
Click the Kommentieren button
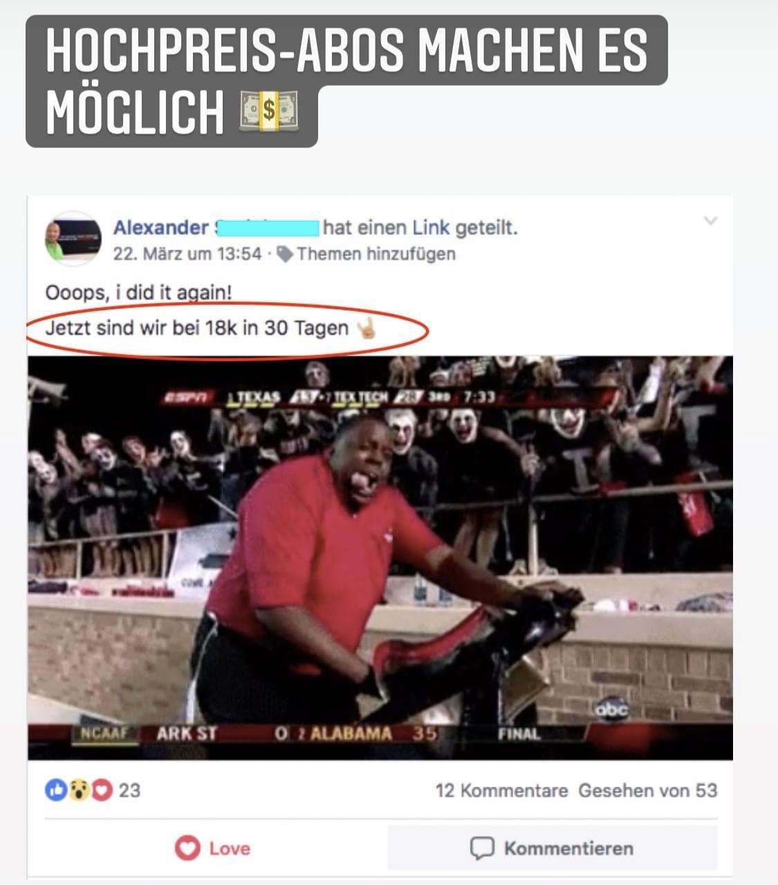point(552,848)
